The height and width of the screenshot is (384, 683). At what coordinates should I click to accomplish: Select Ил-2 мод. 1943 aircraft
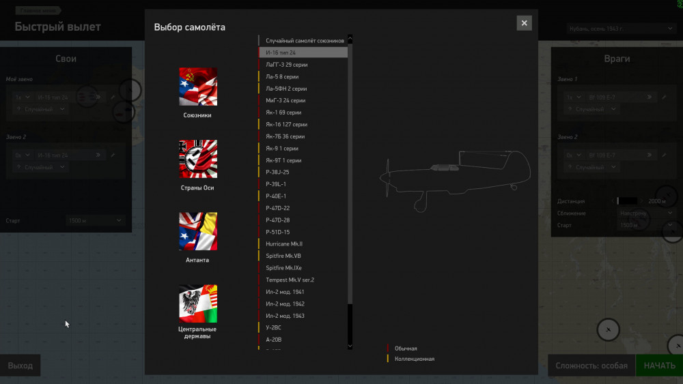(303, 316)
